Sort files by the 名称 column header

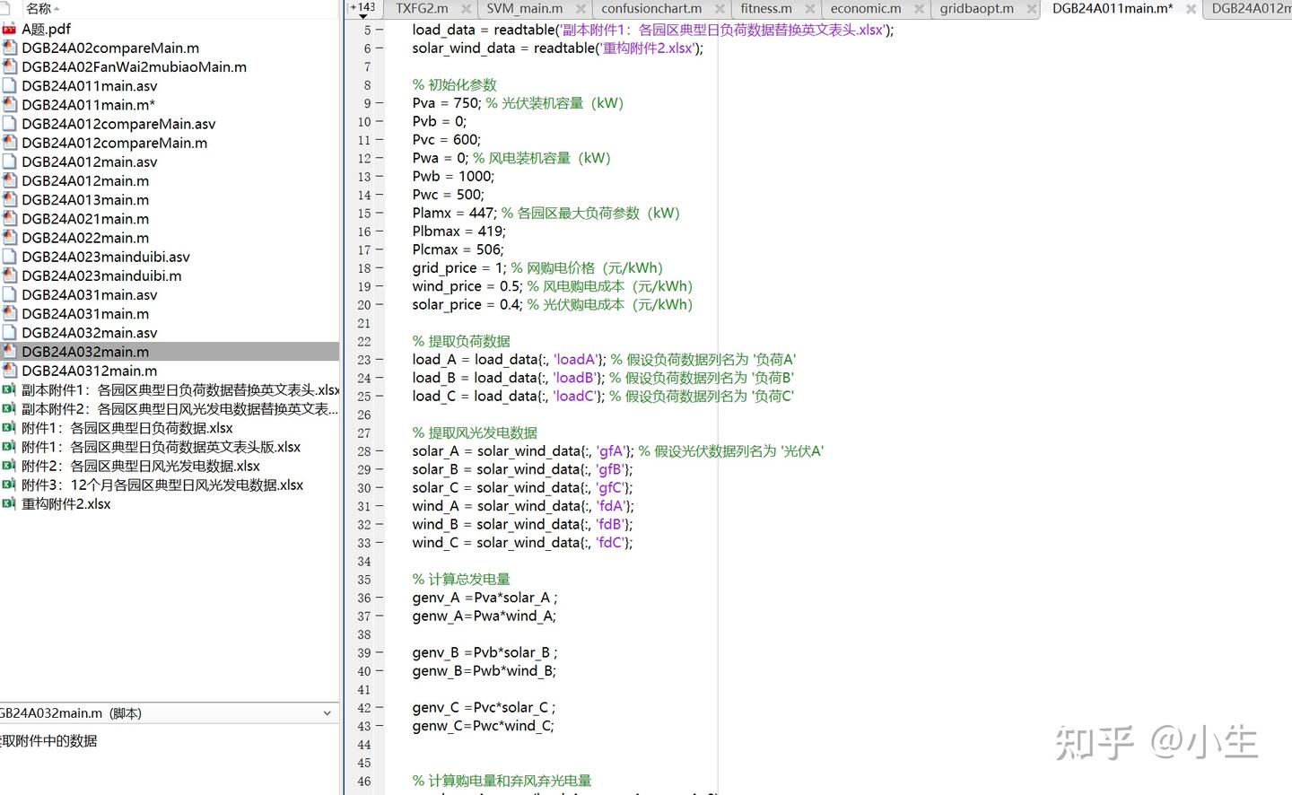click(x=39, y=8)
